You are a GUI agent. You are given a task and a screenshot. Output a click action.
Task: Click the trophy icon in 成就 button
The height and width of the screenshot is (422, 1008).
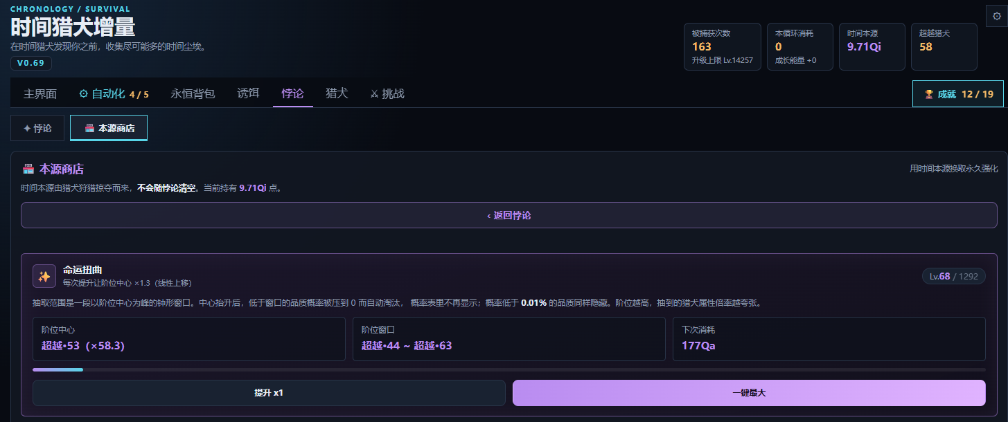click(929, 94)
